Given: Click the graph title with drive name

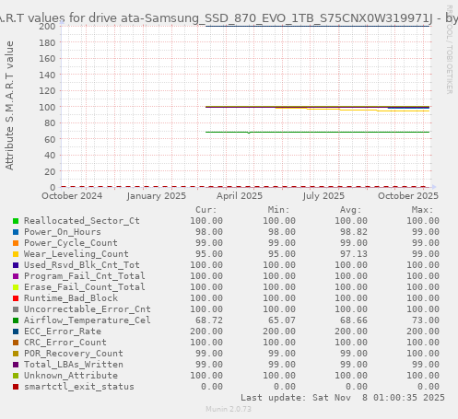Looking at the screenshot, I should 229,18.
